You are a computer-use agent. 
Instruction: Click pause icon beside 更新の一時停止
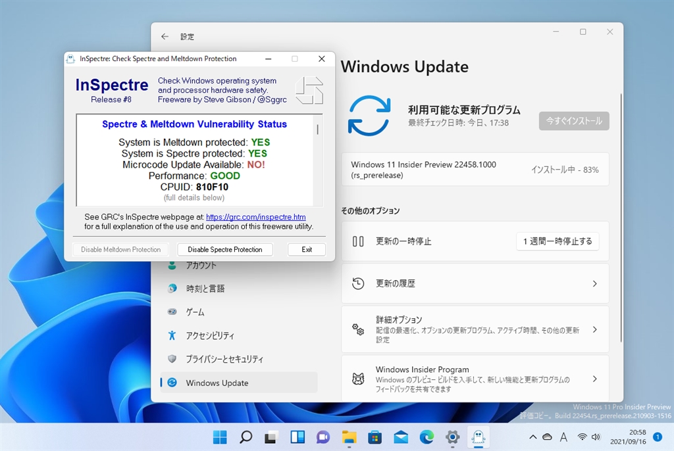(x=358, y=241)
